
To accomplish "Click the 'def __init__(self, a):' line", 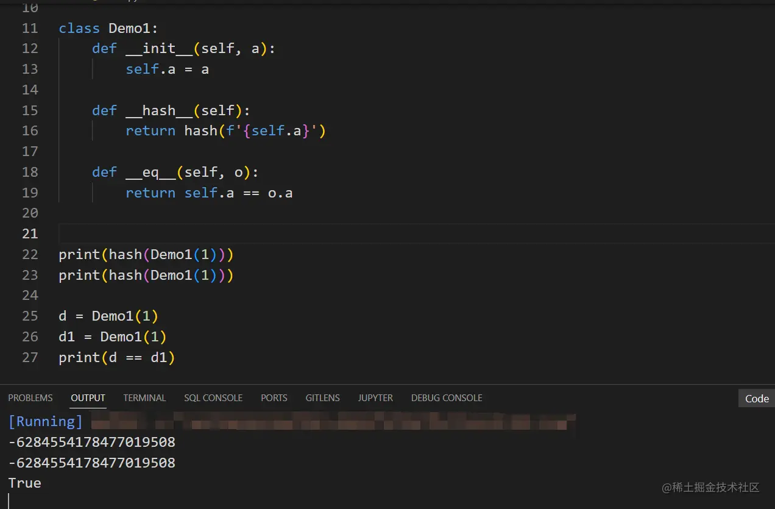I will (183, 49).
